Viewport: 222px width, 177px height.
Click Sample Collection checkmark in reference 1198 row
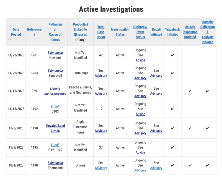click(207, 128)
